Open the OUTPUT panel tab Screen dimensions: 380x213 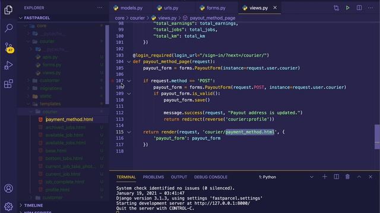coord(179,177)
